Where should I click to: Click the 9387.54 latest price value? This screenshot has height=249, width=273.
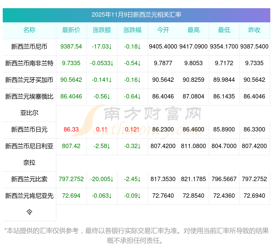(x=71, y=46)
